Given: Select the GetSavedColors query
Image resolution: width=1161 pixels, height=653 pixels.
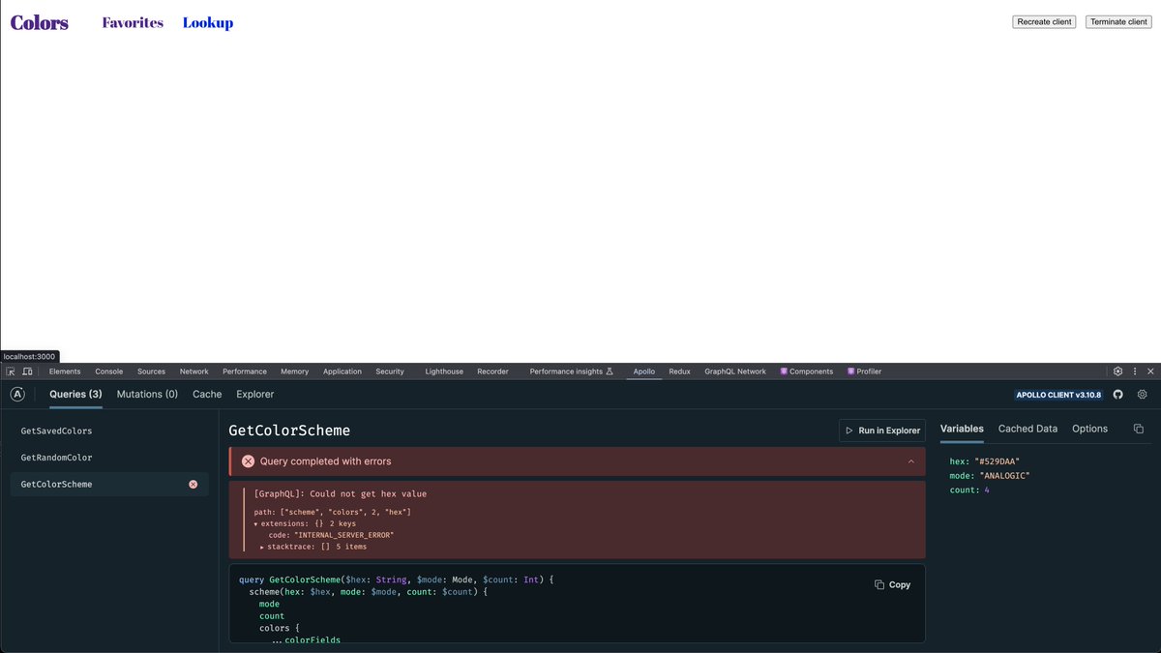Looking at the screenshot, I should pos(109,430).
